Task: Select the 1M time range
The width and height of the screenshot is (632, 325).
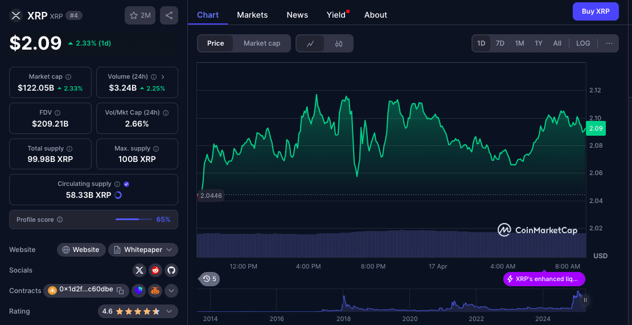Action: tap(519, 43)
